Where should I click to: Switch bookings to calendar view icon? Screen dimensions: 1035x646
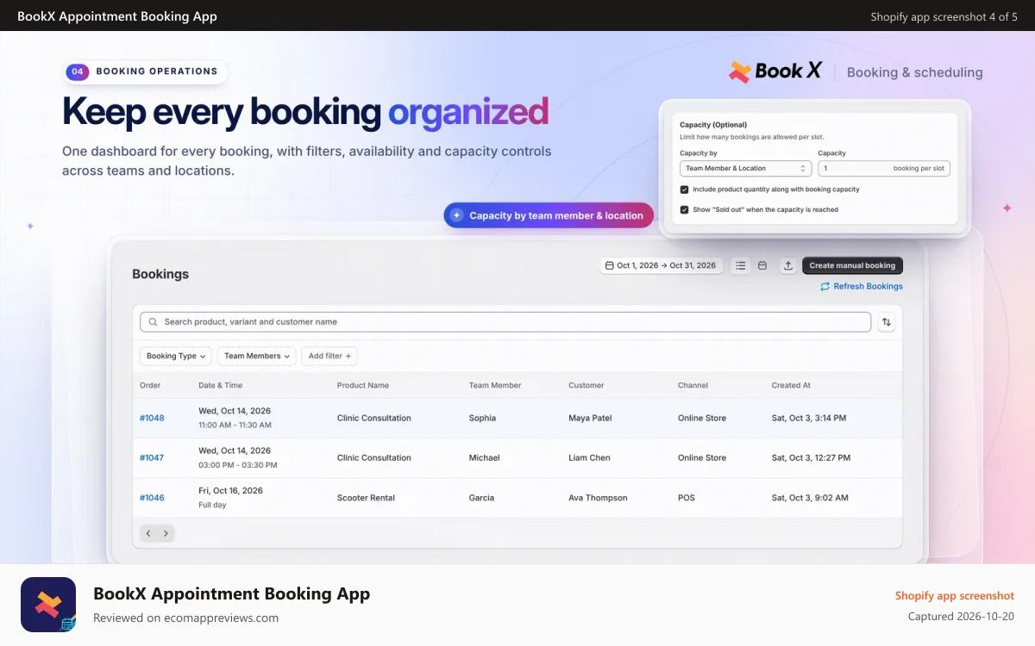coord(762,265)
